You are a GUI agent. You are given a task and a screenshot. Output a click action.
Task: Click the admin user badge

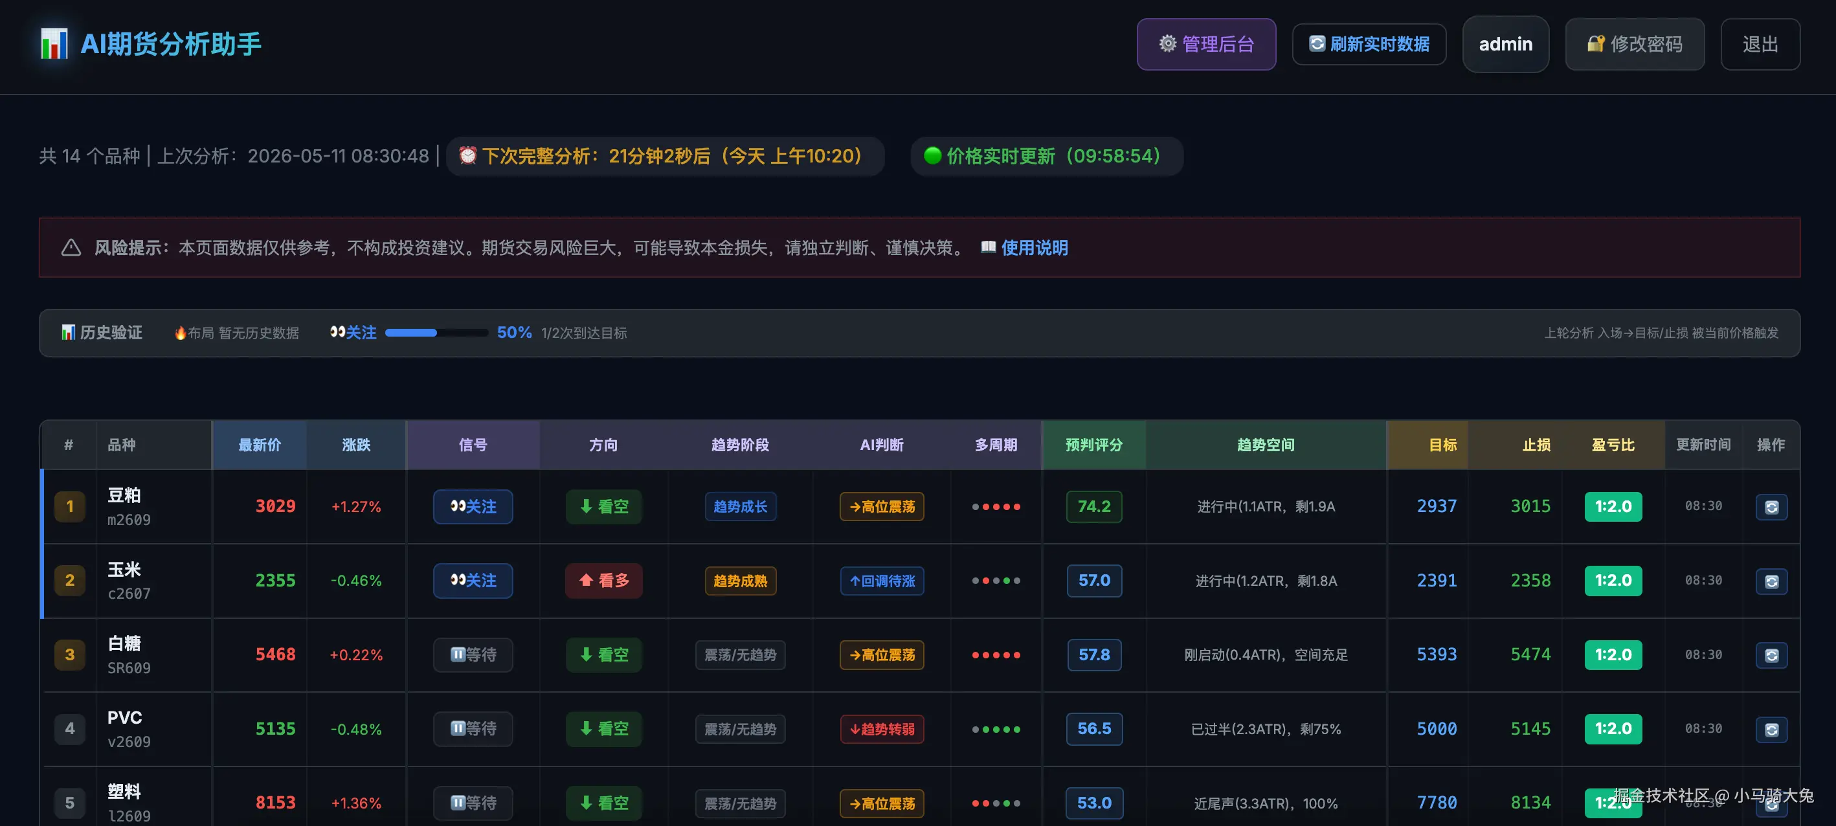(x=1505, y=44)
